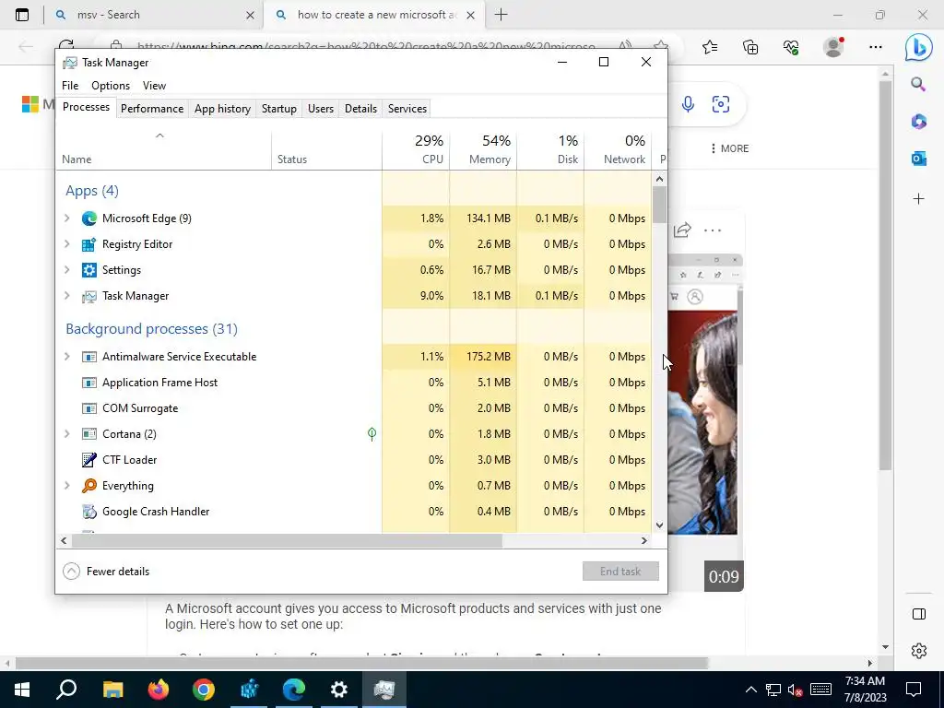Sort processes by Disk column
The height and width of the screenshot is (708, 944).
[551, 149]
